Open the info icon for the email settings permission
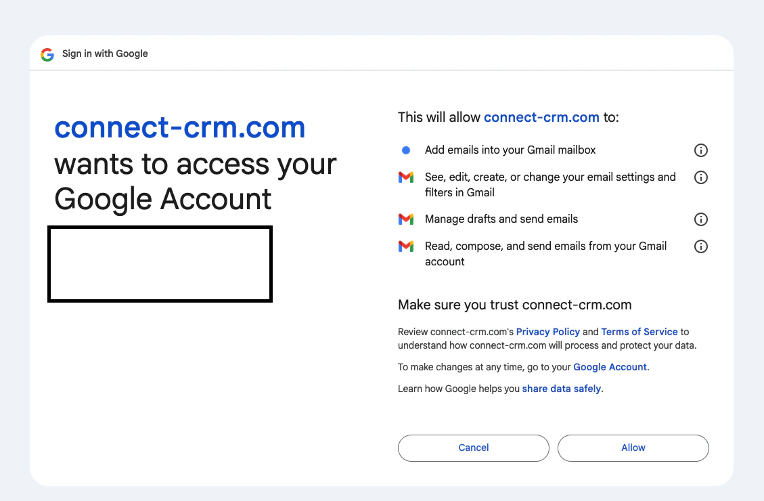This screenshot has width=764, height=501. 701,177
